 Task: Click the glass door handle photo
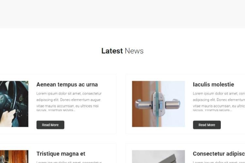point(158,104)
